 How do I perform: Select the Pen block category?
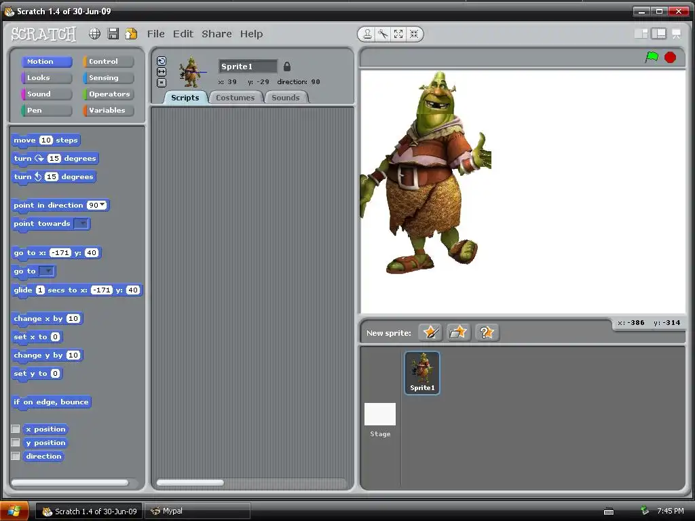pos(47,111)
